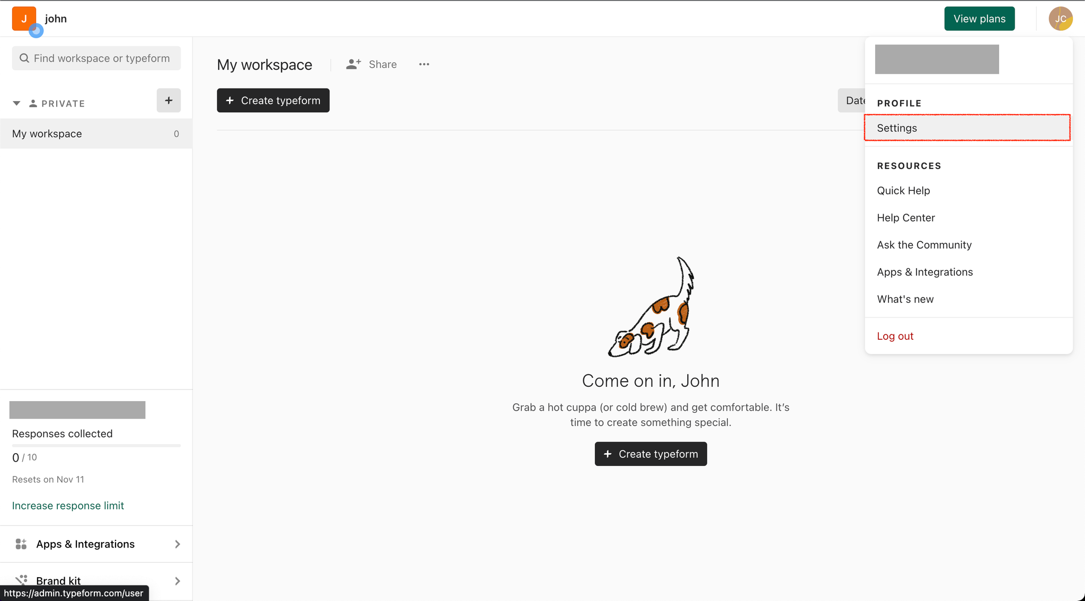Viewport: 1085px width, 601px height.
Task: Click the 0 / 10 response count
Action: click(24, 457)
